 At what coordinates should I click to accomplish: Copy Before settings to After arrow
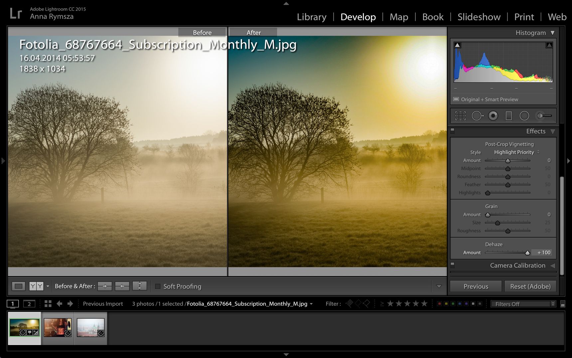click(105, 286)
